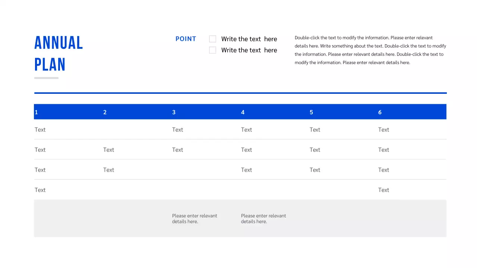Click the Text cell in the first row under column 3
This screenshot has width=477, height=268.
click(177, 130)
